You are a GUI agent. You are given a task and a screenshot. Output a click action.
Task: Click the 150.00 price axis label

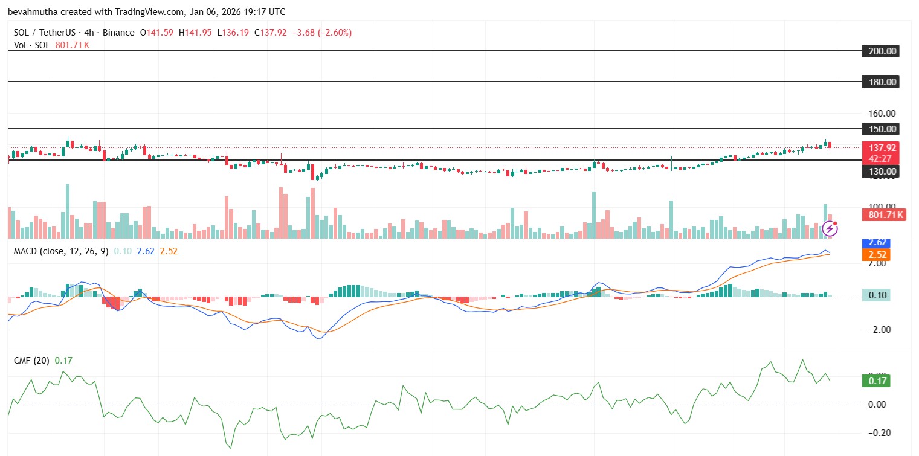[x=882, y=129]
